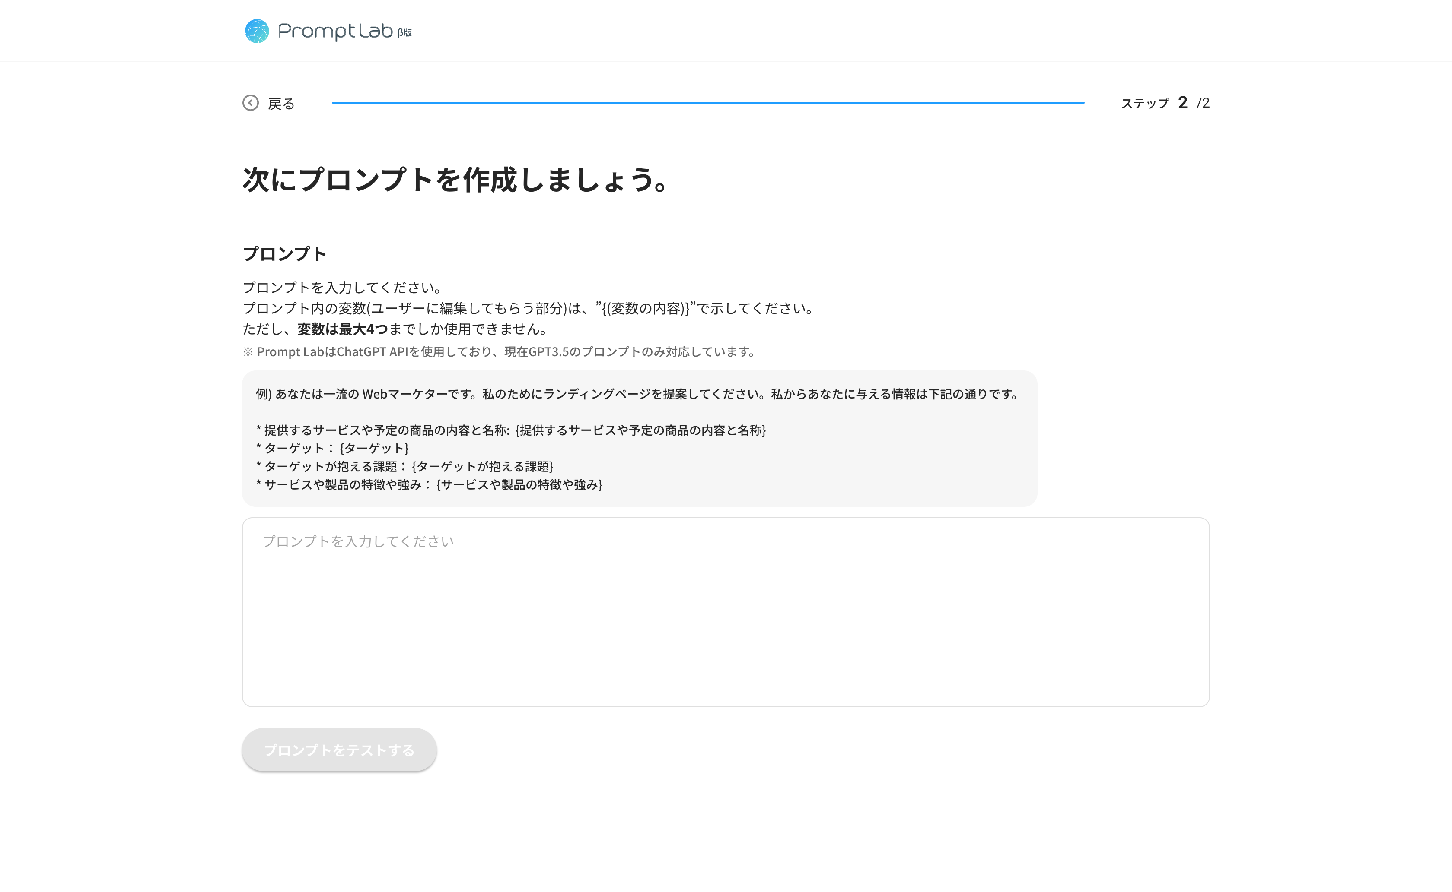
Task: Click the large number 2 in step counter
Action: 1182,103
